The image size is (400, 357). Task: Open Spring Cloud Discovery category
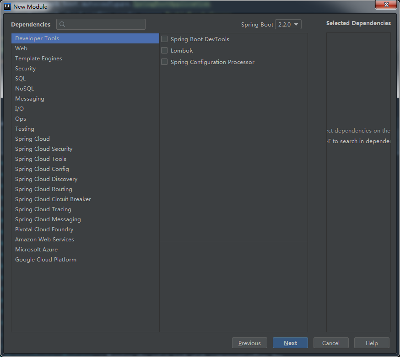[x=85, y=179]
